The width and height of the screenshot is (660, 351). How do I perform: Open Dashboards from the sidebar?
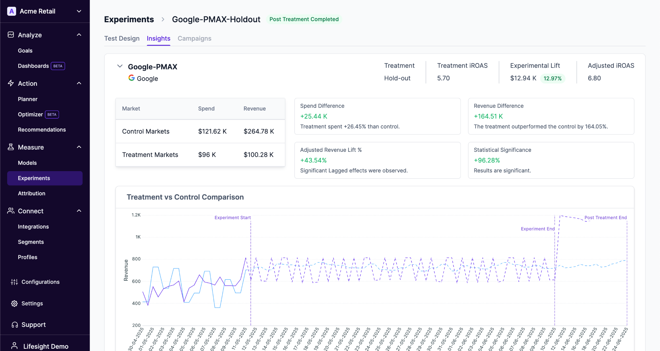[34, 66]
